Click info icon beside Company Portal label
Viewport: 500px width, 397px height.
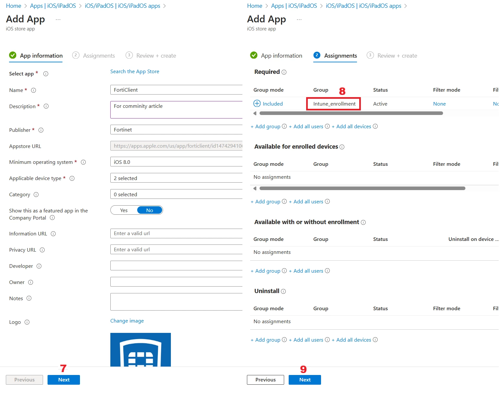(52, 218)
